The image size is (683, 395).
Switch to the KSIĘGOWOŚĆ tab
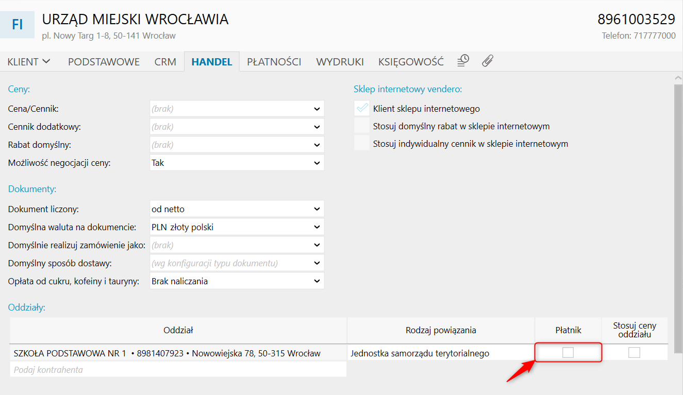point(411,62)
